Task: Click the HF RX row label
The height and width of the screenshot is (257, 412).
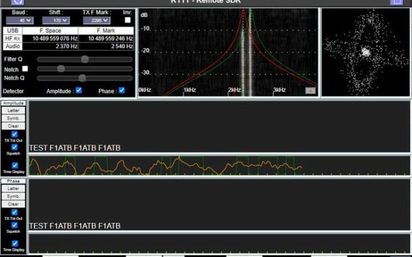Action: (13, 39)
